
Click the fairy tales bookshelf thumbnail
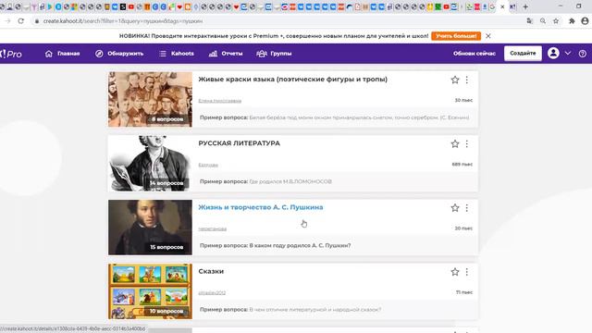pyautogui.click(x=150, y=291)
